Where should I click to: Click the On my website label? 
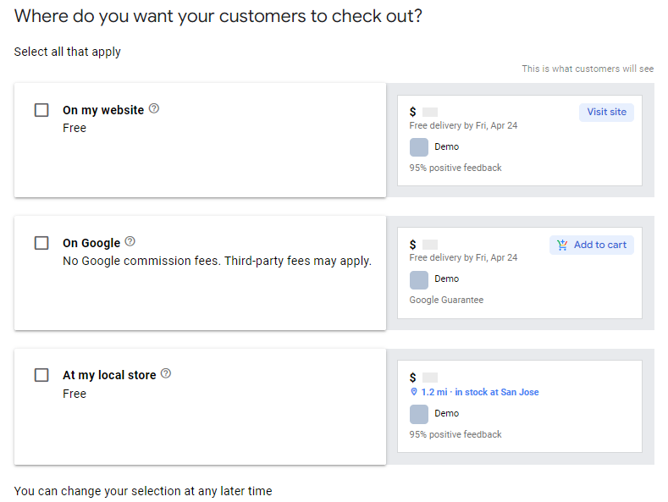point(103,110)
